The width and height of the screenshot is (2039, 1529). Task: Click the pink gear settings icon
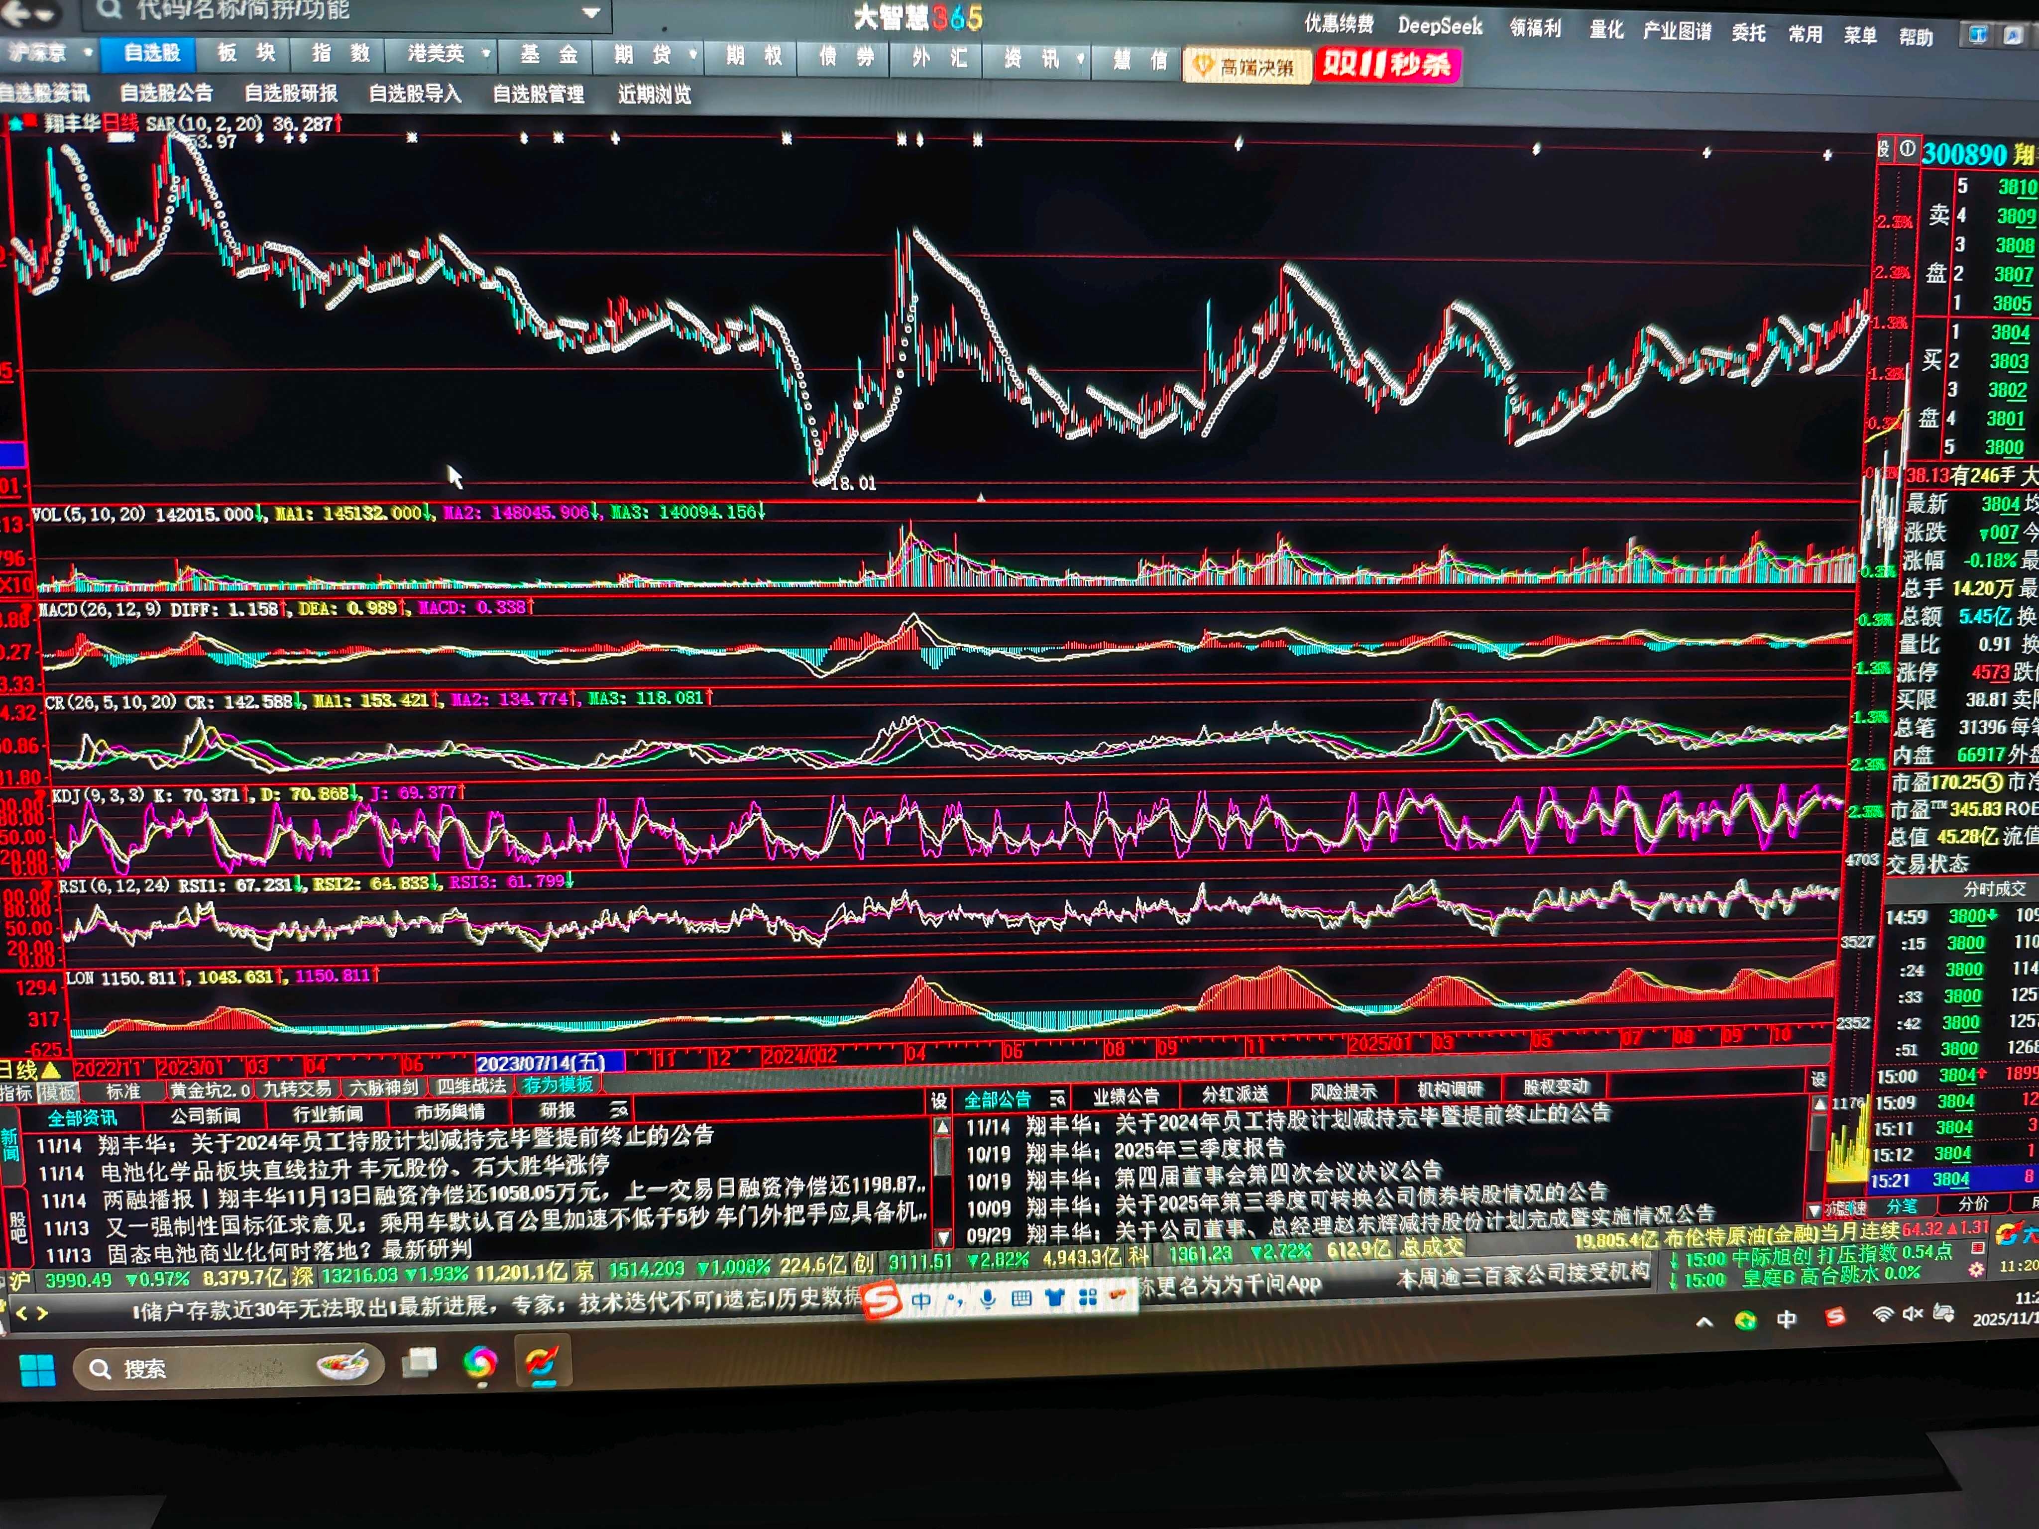coord(1975,1270)
